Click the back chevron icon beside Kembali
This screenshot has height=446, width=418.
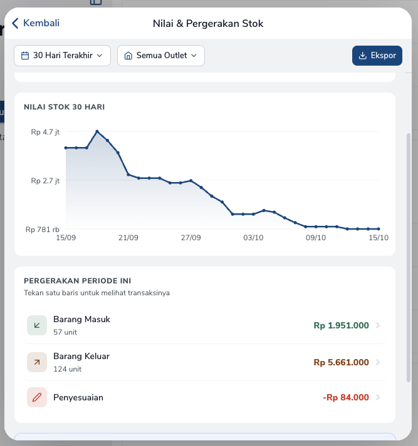pos(16,23)
